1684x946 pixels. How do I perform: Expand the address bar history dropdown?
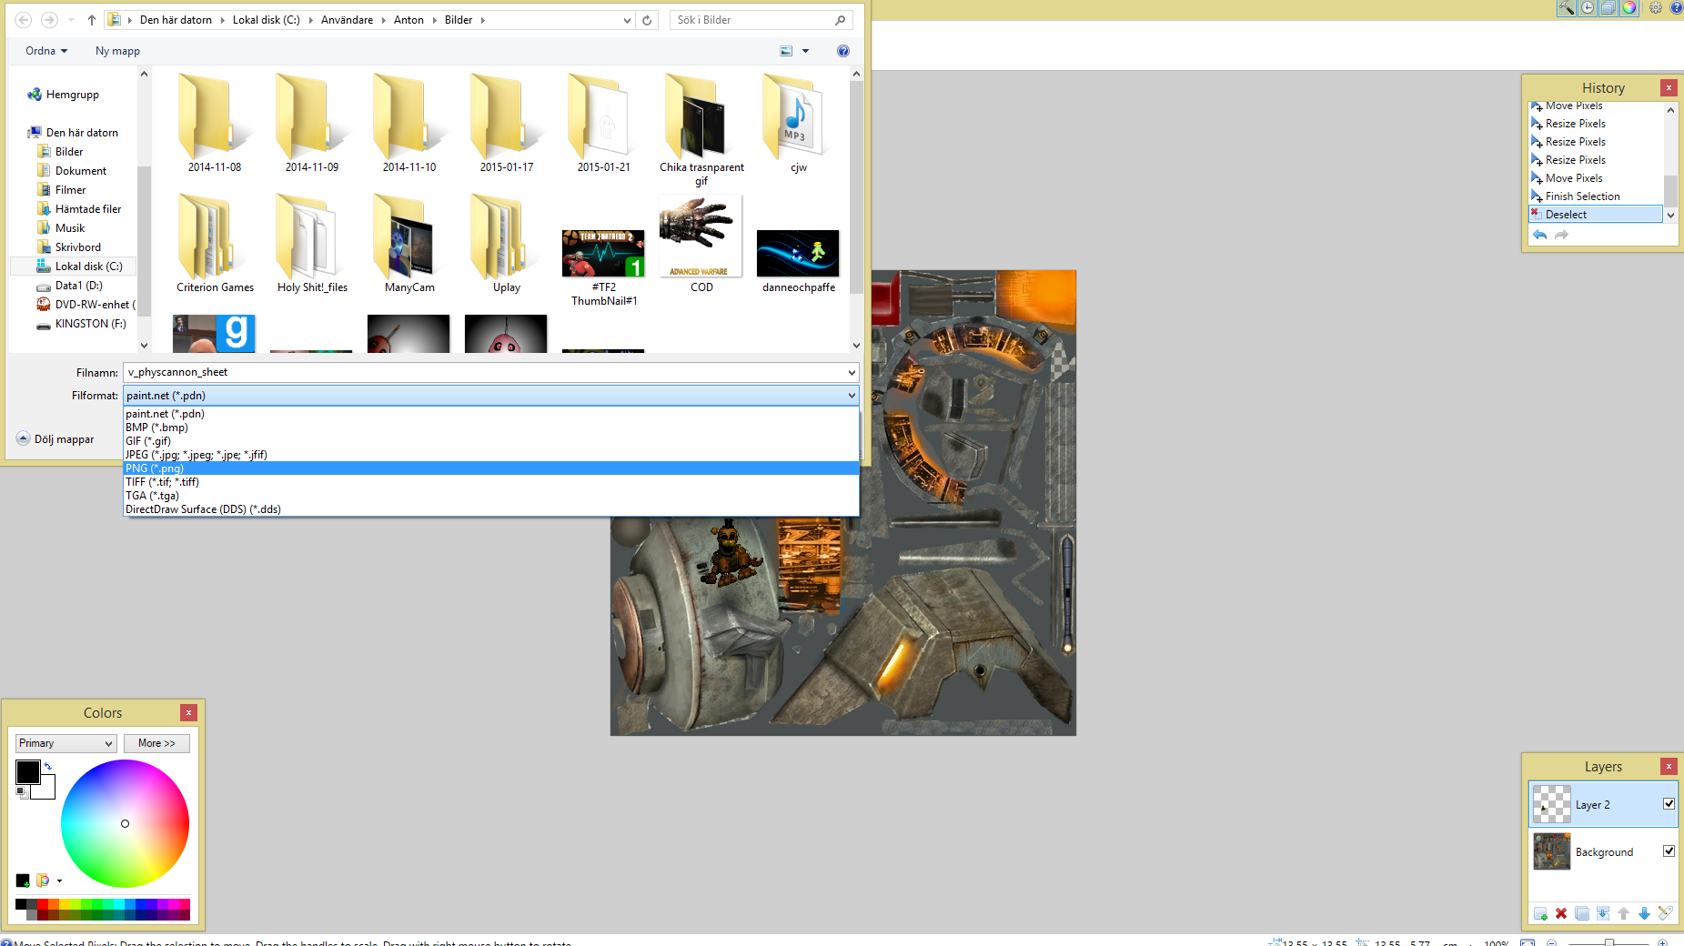click(x=627, y=20)
